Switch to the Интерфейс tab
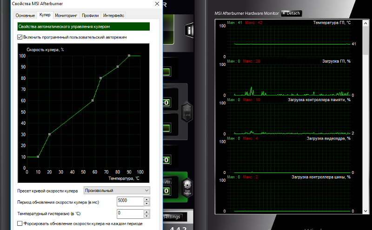Screen dimensions: 372x230 point(113,15)
